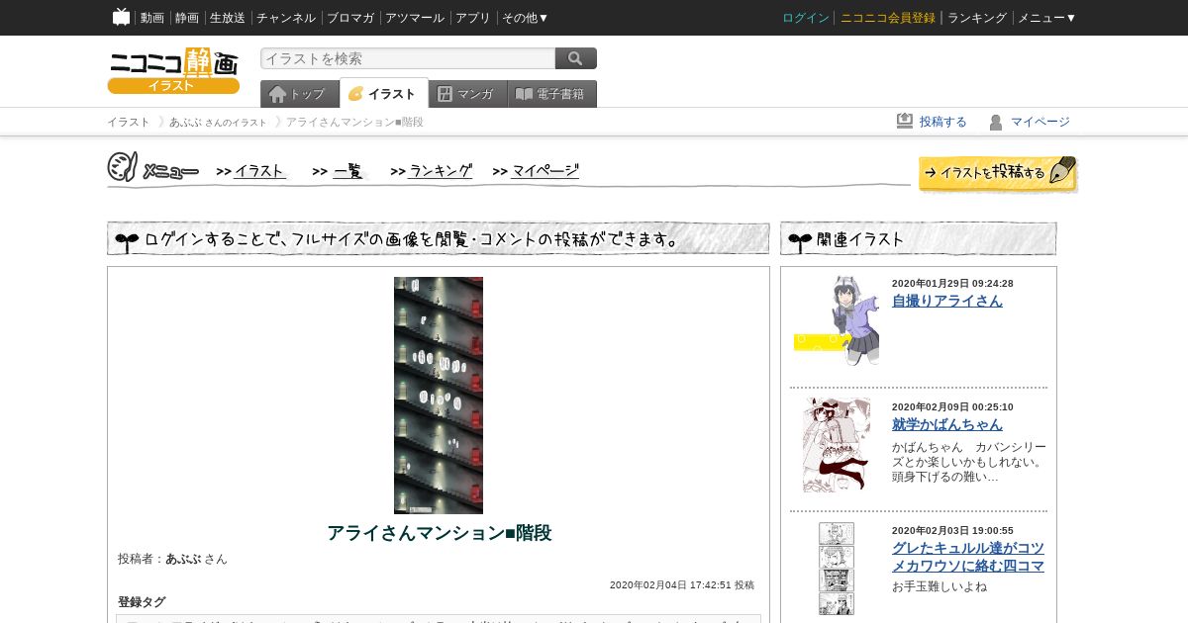Open チャンネル in top bar
Viewport: 1188px width, 623px height.
(x=286, y=18)
